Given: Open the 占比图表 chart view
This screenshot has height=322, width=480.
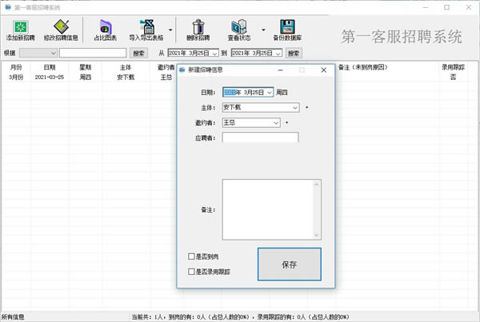Looking at the screenshot, I should click(x=106, y=28).
